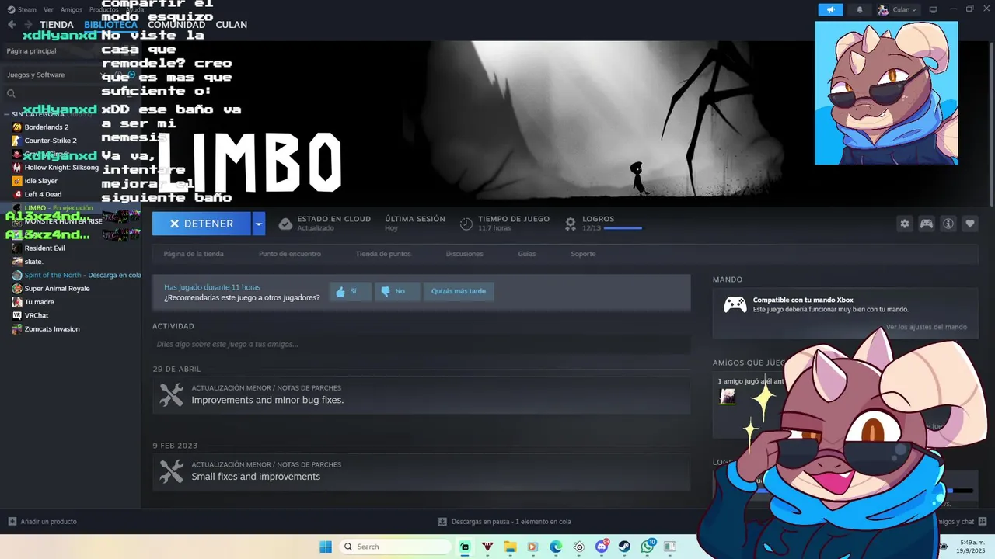This screenshot has width=995, height=559.
Task: Open Discord from the taskbar
Action: coord(602,547)
